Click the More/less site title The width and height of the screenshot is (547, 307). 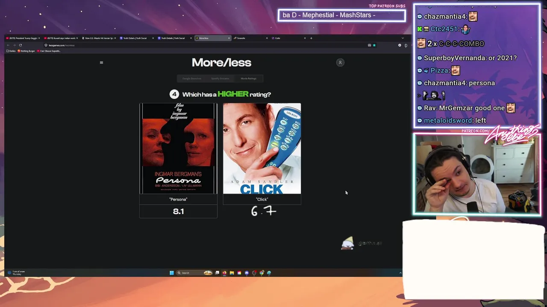pos(221,63)
